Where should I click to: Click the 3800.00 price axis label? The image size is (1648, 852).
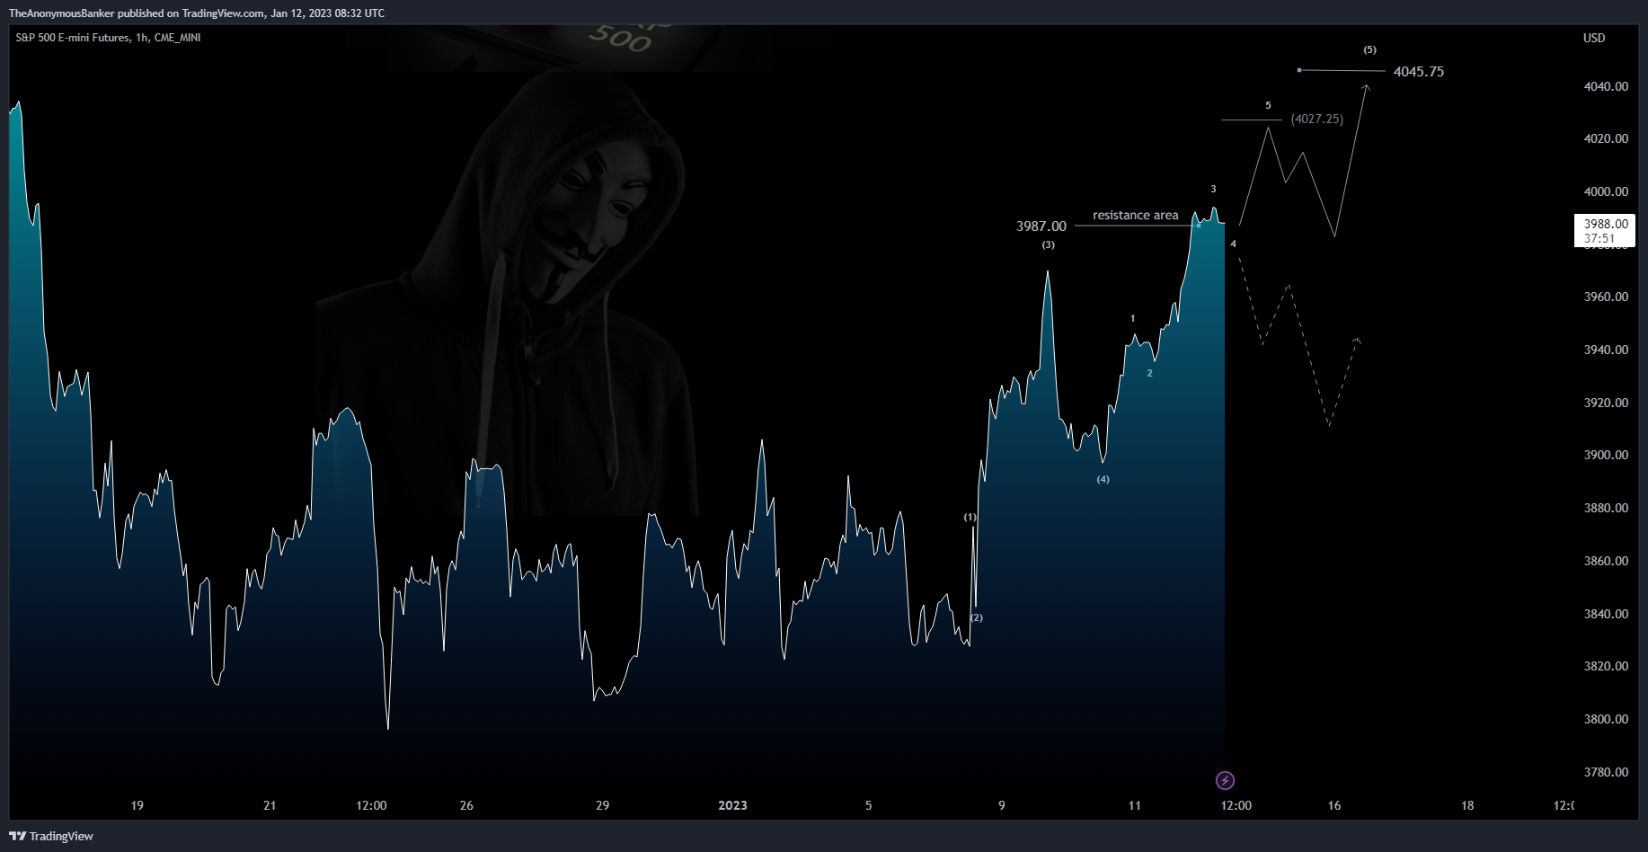click(1606, 719)
